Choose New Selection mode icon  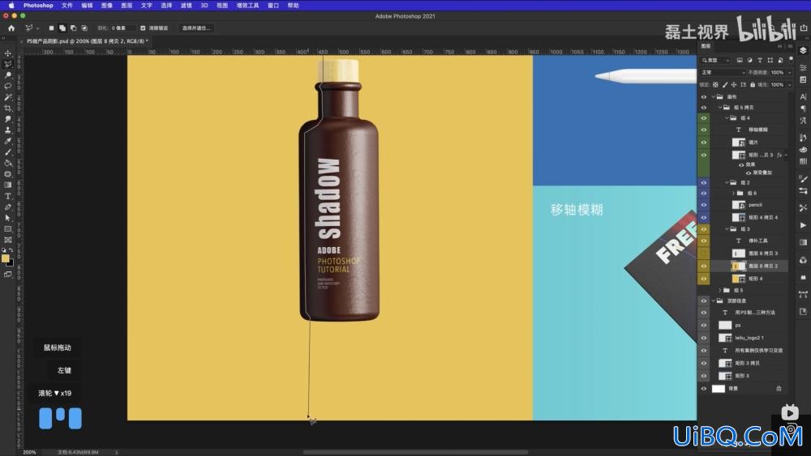coord(51,28)
